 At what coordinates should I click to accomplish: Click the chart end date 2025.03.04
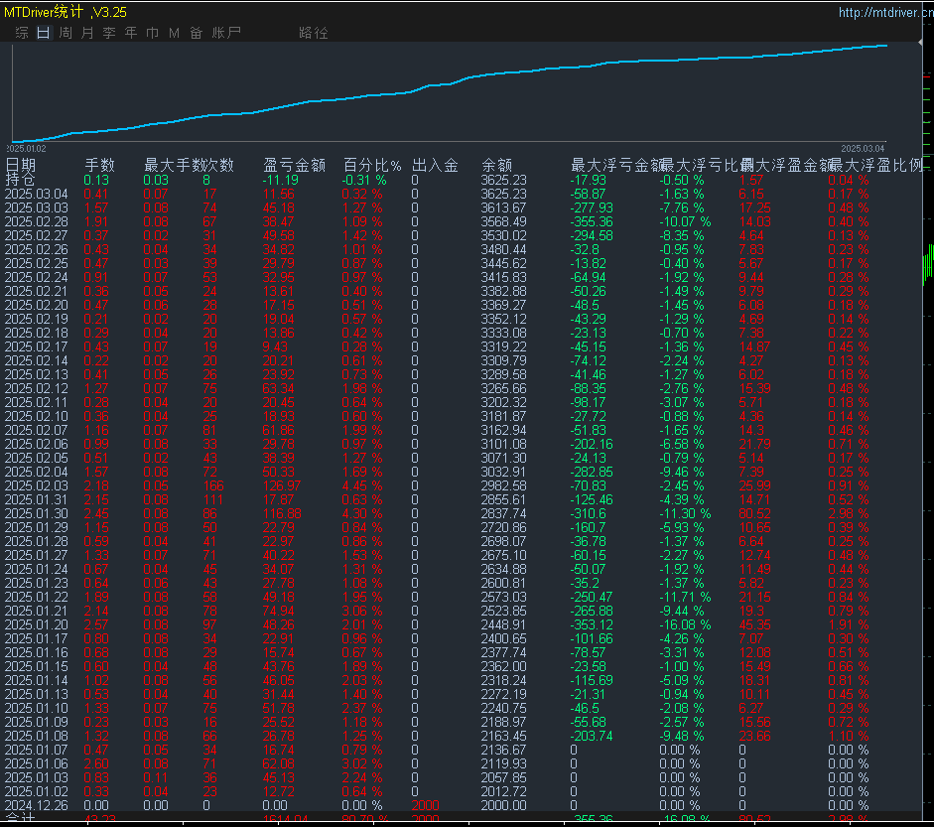tap(863, 148)
